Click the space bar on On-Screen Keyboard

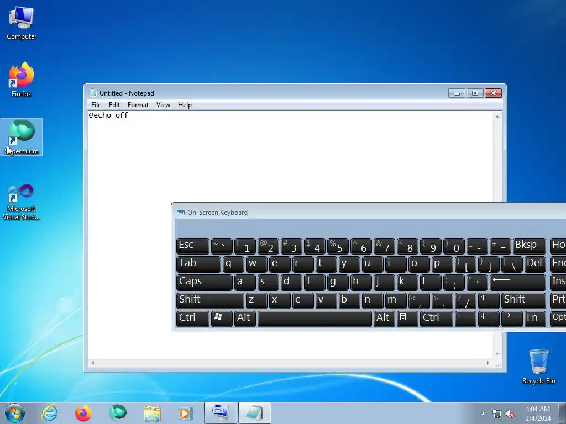tap(315, 319)
